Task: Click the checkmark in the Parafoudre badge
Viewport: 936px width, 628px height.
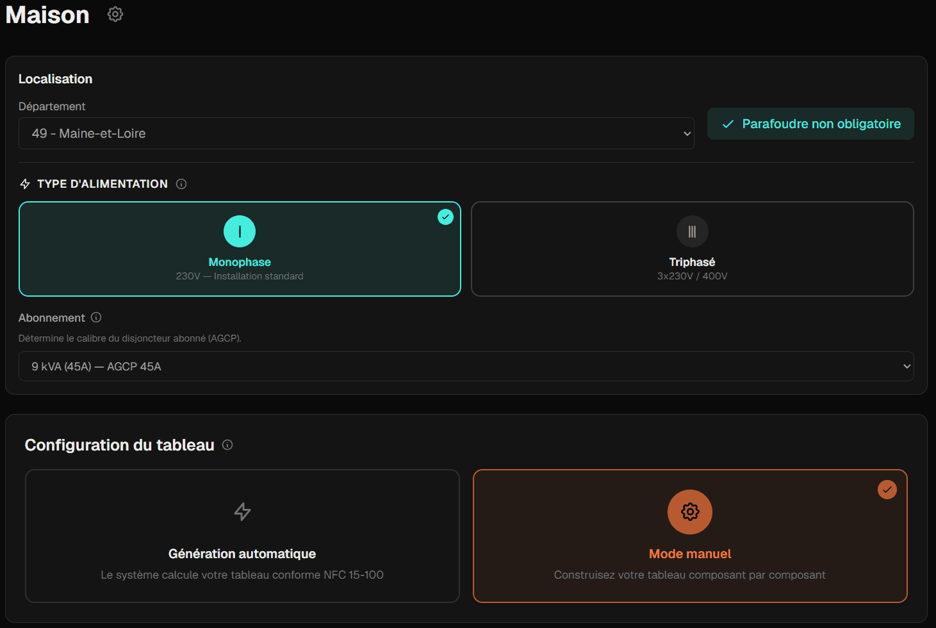Action: point(727,124)
